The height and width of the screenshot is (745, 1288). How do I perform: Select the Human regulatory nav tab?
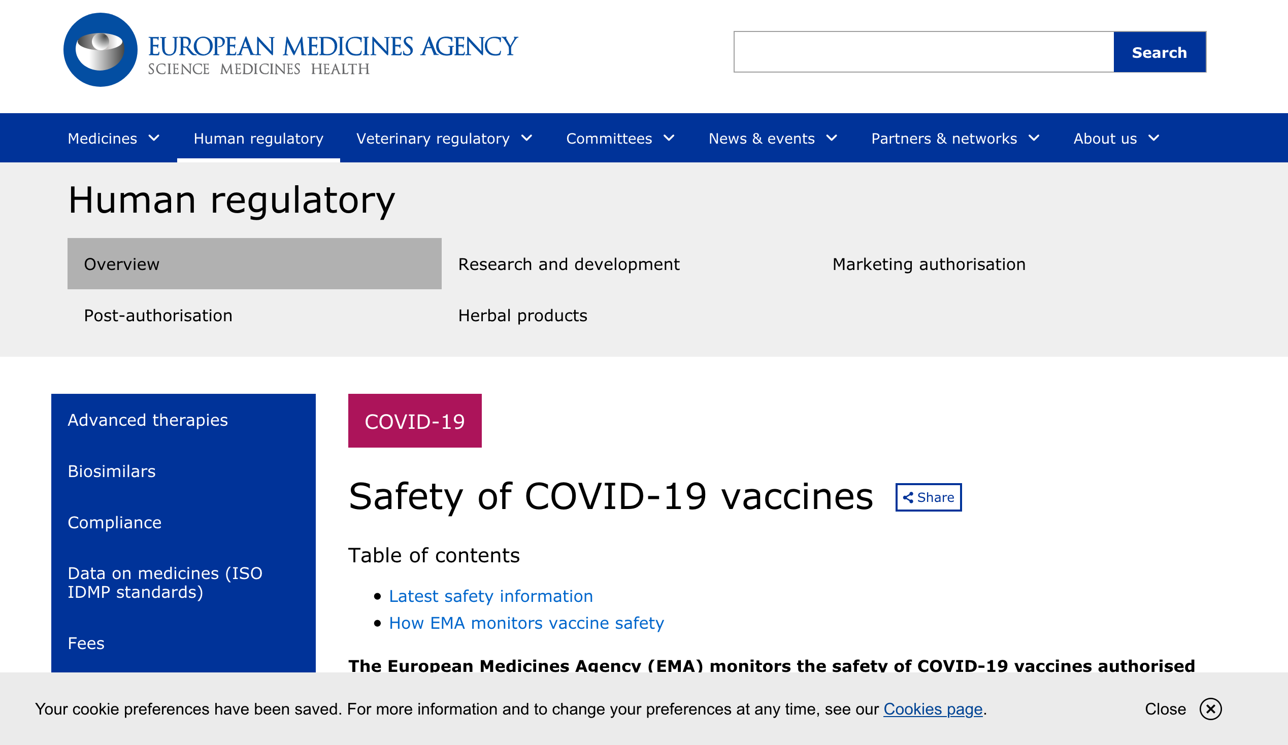click(x=258, y=138)
